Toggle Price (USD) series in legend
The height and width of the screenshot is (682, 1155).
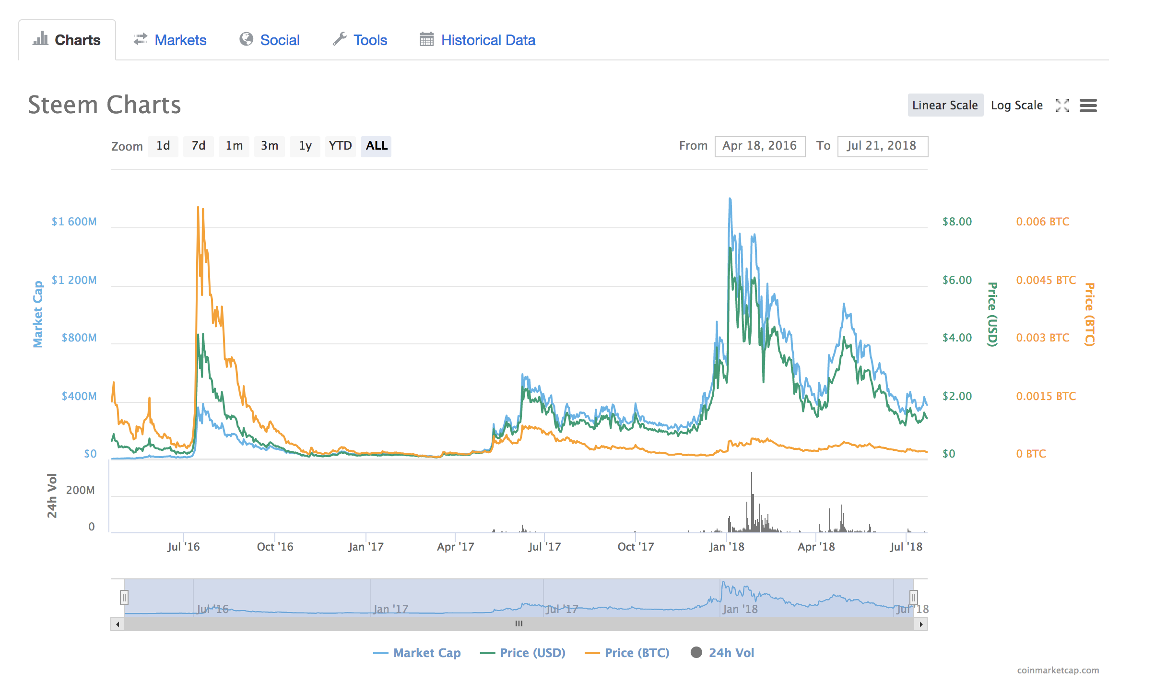[x=532, y=653]
